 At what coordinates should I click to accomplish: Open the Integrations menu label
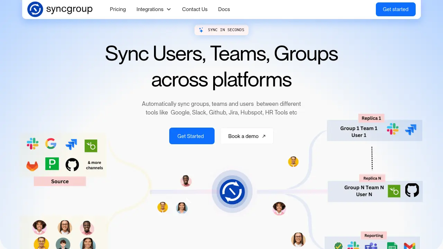pyautogui.click(x=150, y=9)
